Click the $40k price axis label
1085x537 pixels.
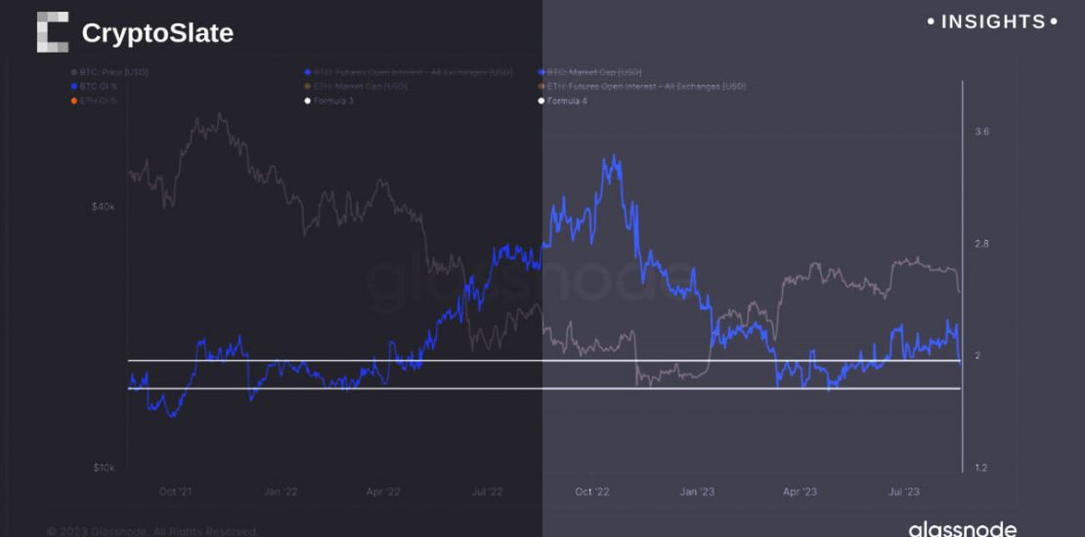coord(104,207)
